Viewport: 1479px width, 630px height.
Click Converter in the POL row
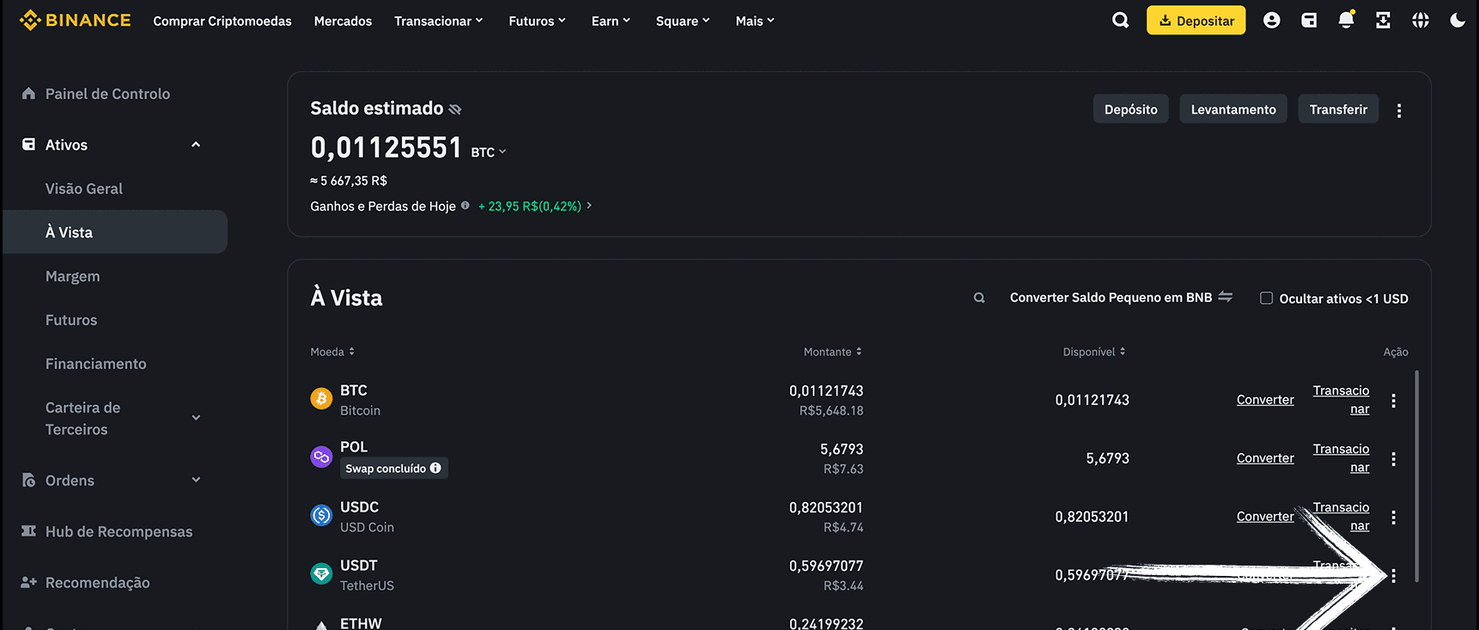click(x=1265, y=458)
